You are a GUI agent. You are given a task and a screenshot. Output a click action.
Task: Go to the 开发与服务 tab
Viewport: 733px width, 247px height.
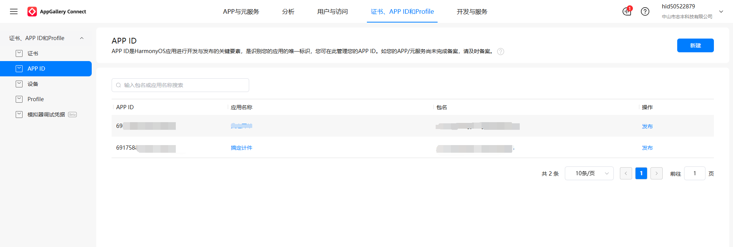pyautogui.click(x=472, y=11)
